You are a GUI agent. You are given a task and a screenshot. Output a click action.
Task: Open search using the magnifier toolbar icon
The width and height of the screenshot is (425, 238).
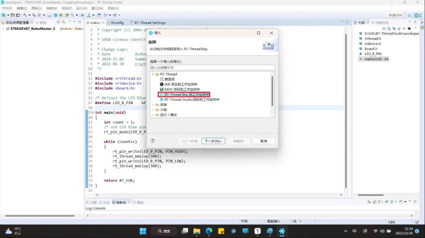click(72, 15)
